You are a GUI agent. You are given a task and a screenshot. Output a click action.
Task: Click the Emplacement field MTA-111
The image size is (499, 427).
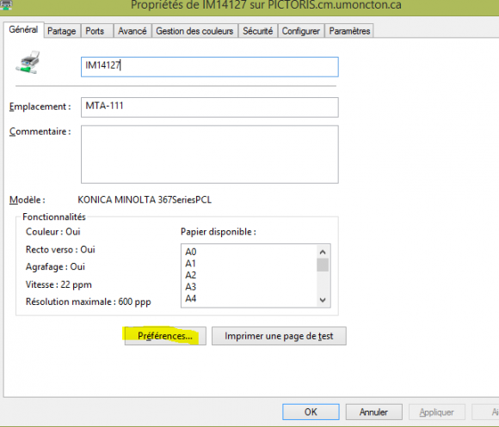210,107
